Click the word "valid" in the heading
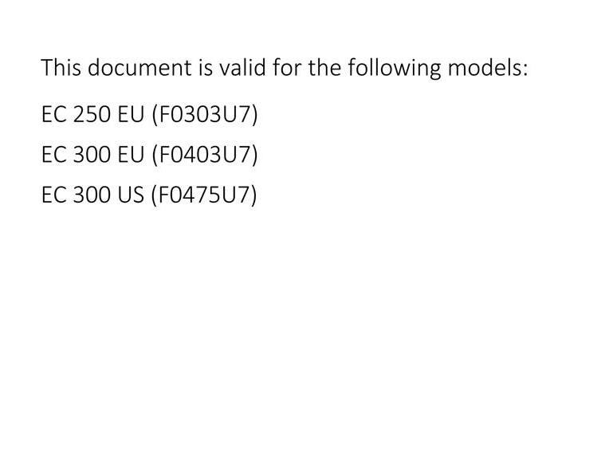Screen dimensions: 609x470 tap(242, 67)
